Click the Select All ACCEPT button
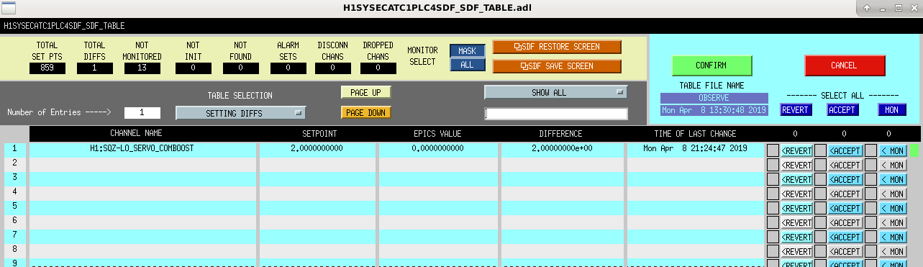This screenshot has width=923, height=267. click(x=842, y=110)
